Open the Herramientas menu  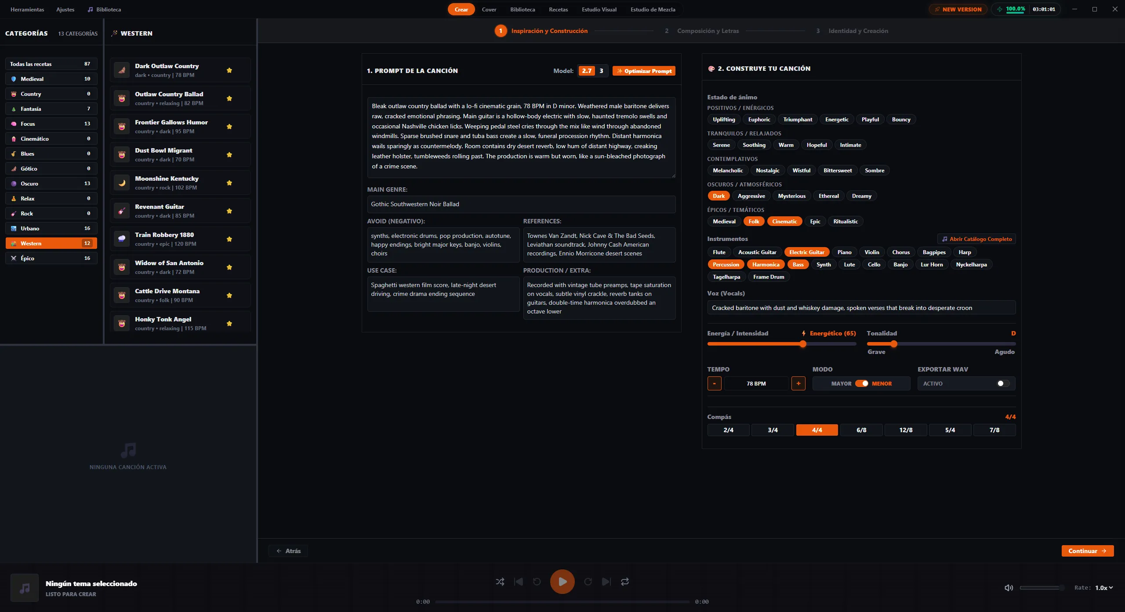(x=27, y=9)
